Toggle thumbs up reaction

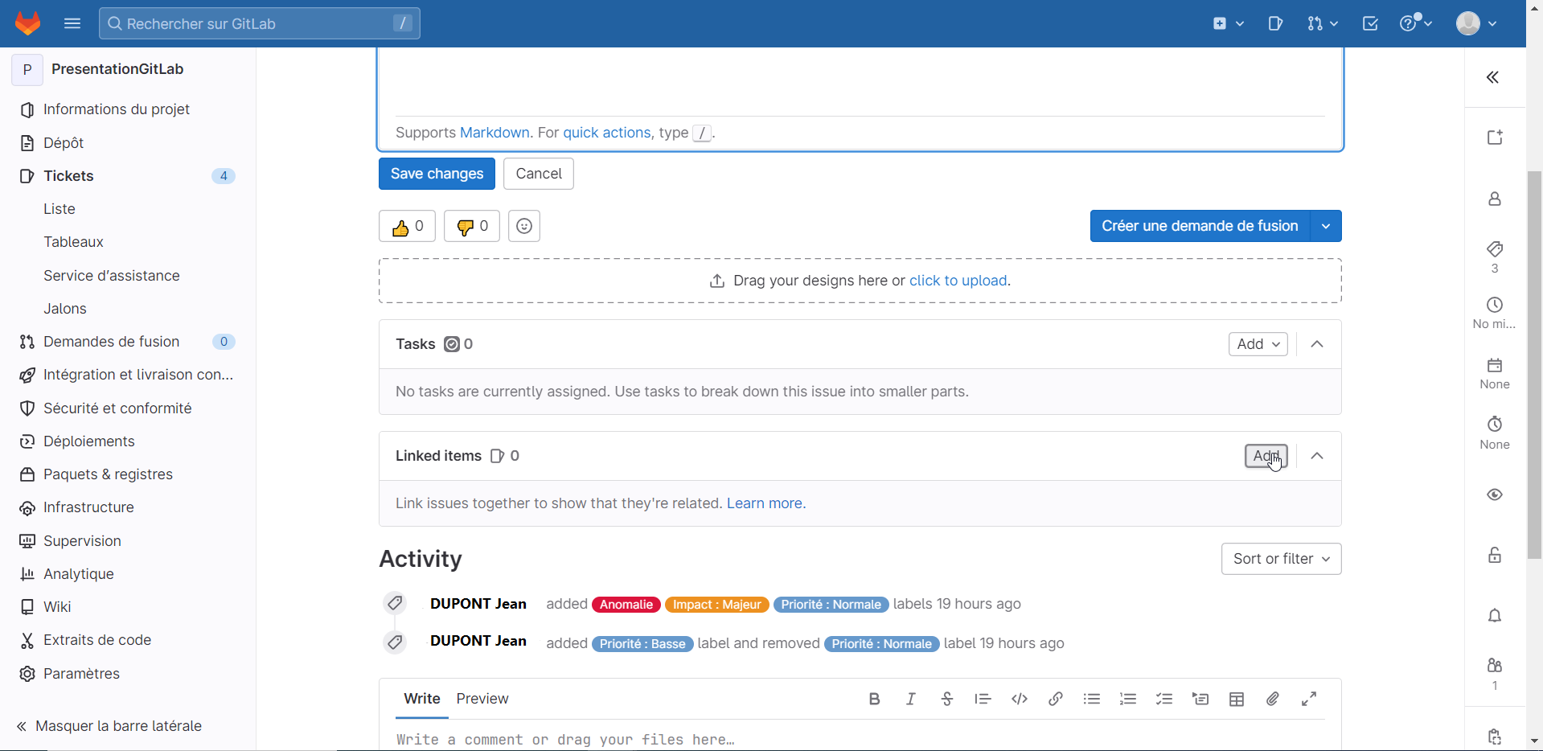(x=407, y=226)
